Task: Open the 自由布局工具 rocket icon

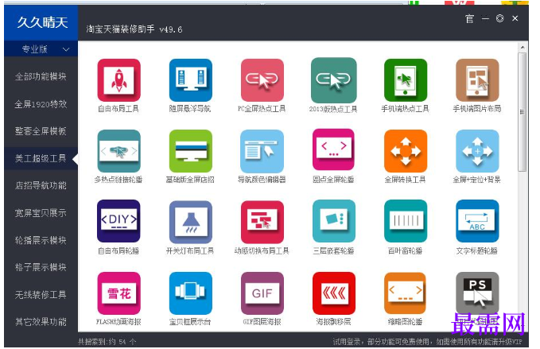Action: [x=118, y=79]
